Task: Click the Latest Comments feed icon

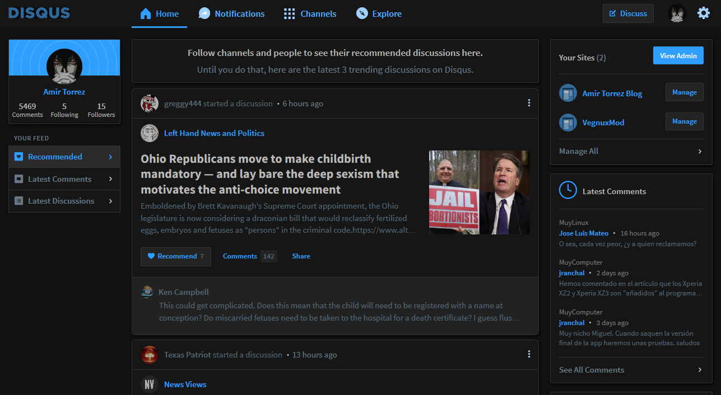Action: click(x=18, y=179)
